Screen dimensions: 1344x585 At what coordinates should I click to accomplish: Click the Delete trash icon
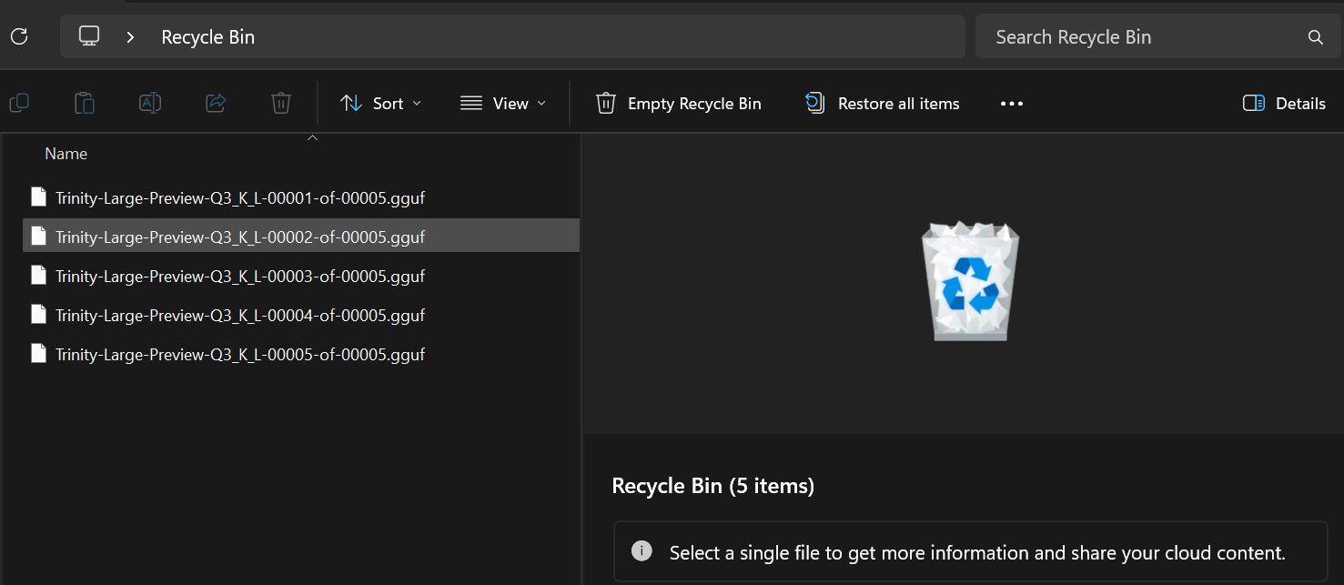(281, 103)
